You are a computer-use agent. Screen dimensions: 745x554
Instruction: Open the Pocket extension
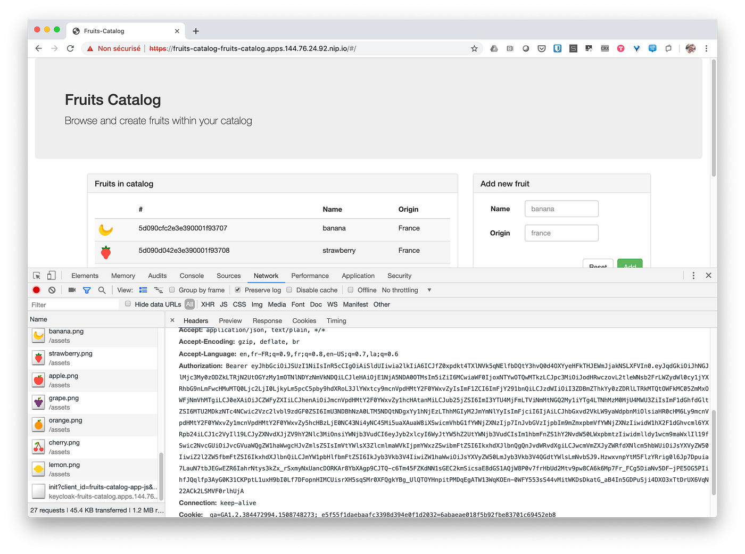coord(541,48)
